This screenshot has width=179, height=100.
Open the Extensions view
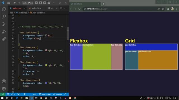click(x=4, y=39)
